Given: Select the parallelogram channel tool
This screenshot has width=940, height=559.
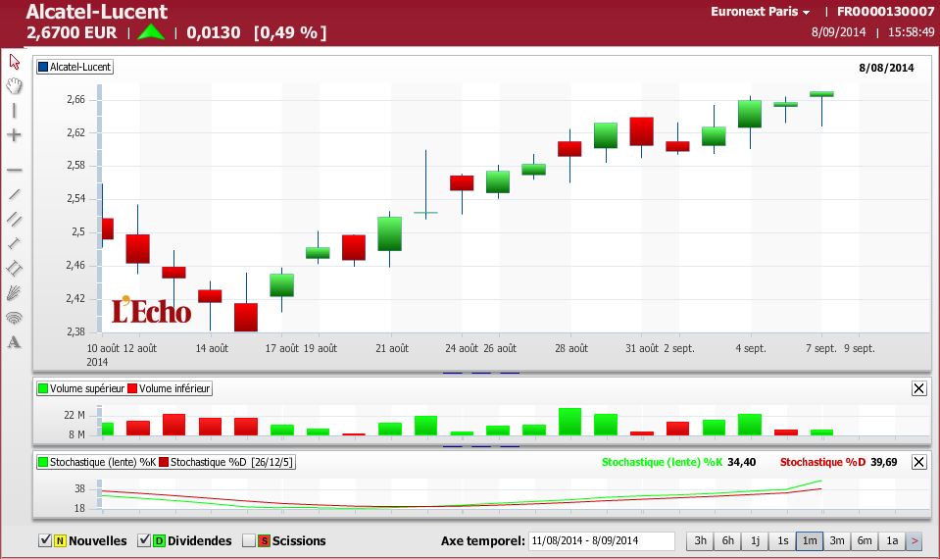Looking at the screenshot, I should click(15, 268).
